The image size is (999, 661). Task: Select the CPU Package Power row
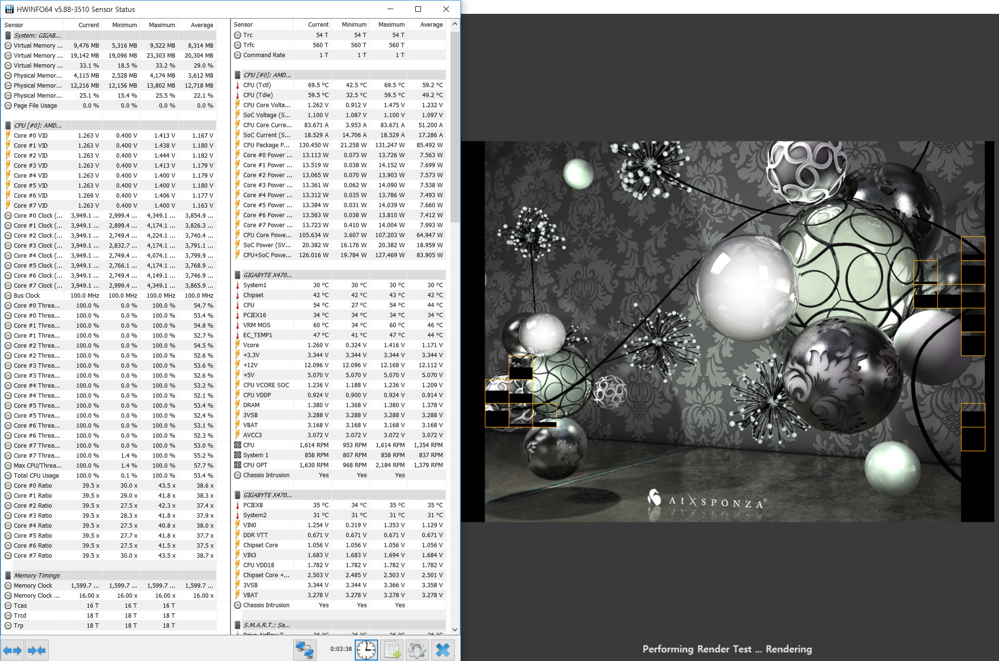(266, 145)
